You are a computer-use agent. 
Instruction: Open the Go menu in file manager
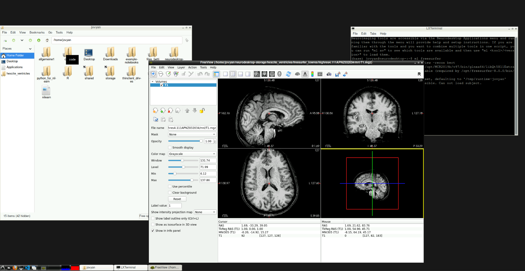coord(50,33)
